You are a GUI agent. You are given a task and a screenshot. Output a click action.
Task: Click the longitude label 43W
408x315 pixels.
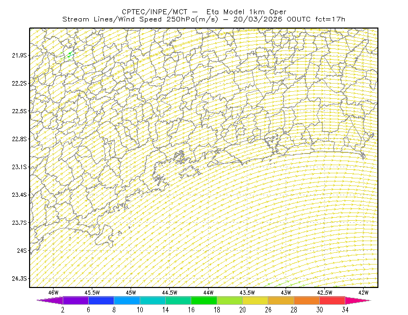click(x=286, y=293)
